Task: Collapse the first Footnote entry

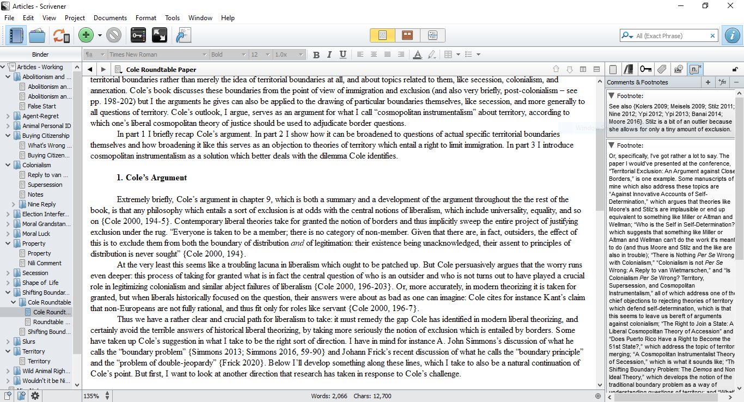Action: click(x=612, y=95)
